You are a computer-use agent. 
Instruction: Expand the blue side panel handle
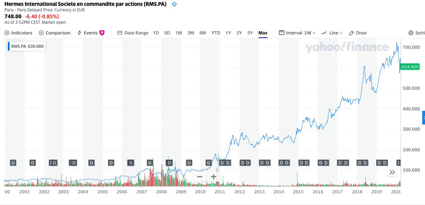point(424,118)
